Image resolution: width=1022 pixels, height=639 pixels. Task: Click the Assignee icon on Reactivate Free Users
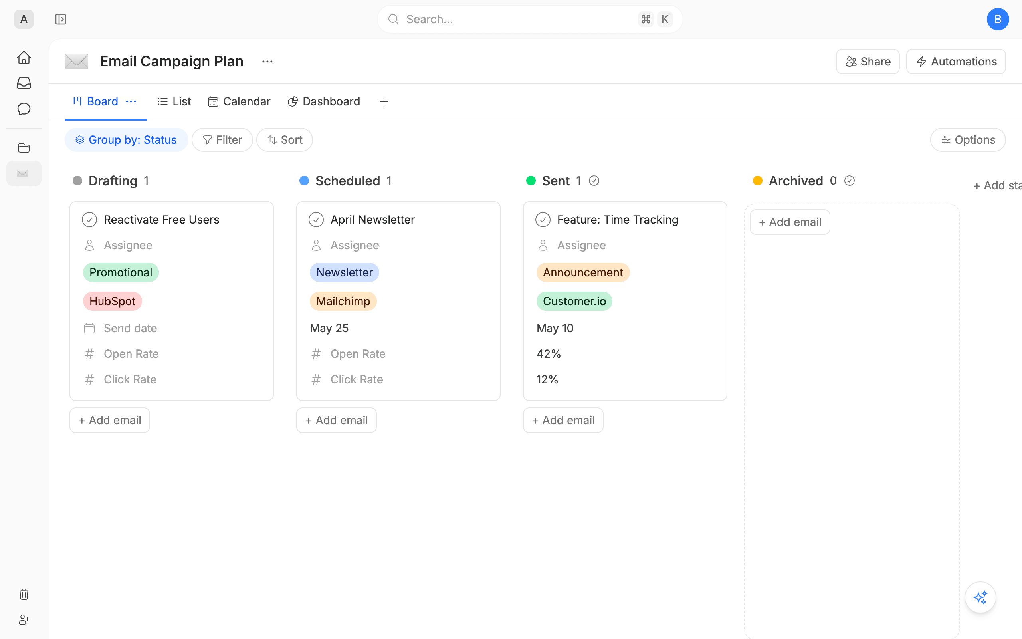89,245
